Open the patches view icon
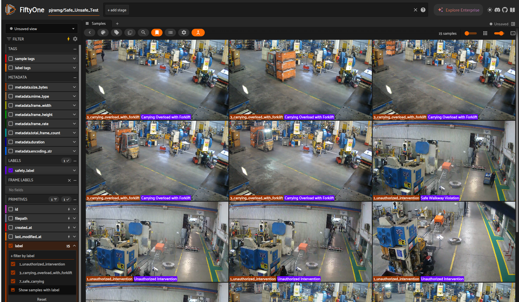The width and height of the screenshot is (519, 302). tap(130, 32)
